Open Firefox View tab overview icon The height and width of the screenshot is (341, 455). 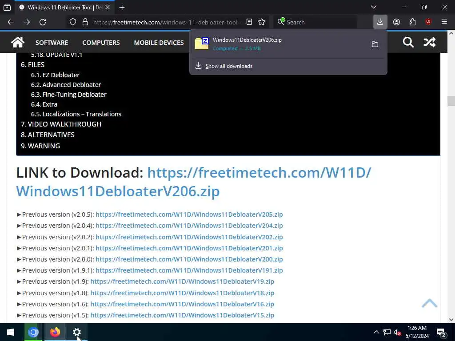coord(7,8)
